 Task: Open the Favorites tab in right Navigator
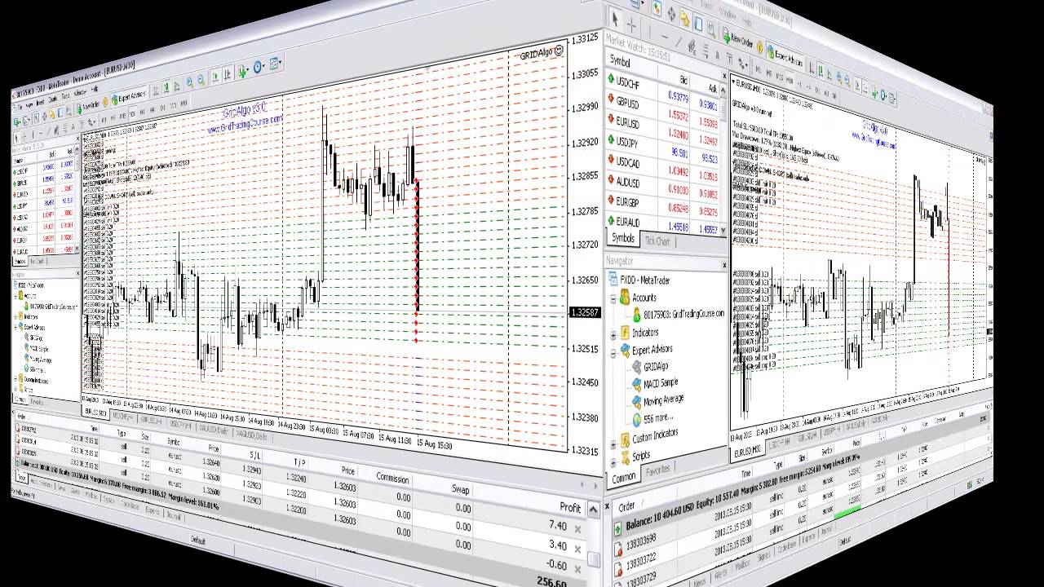click(x=657, y=470)
